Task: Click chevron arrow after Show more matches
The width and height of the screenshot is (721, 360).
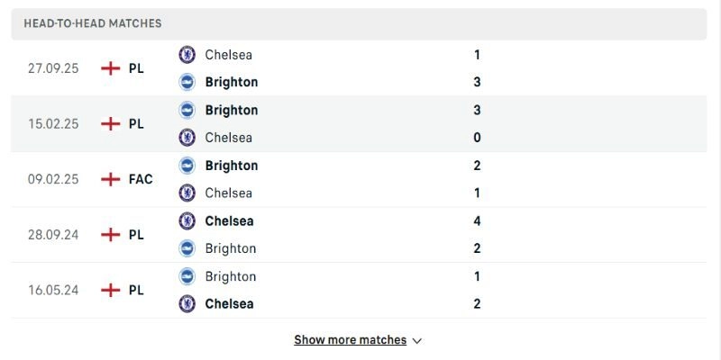Action: coord(416,341)
